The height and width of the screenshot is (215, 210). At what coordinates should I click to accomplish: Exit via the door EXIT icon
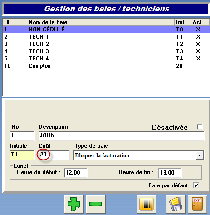click(x=197, y=204)
